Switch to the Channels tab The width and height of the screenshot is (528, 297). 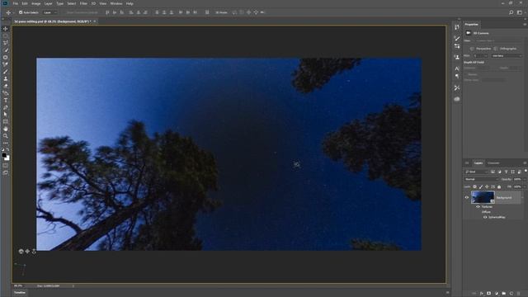[x=493, y=163]
